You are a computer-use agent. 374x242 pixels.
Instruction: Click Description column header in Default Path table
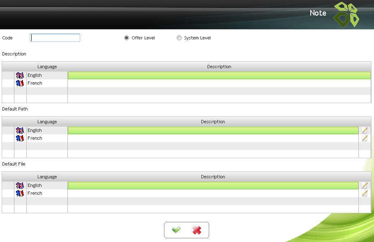(x=213, y=122)
